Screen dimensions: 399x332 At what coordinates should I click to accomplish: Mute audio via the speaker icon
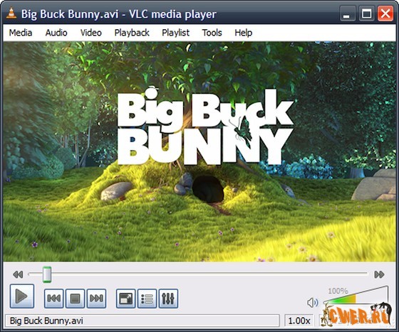pos(313,302)
